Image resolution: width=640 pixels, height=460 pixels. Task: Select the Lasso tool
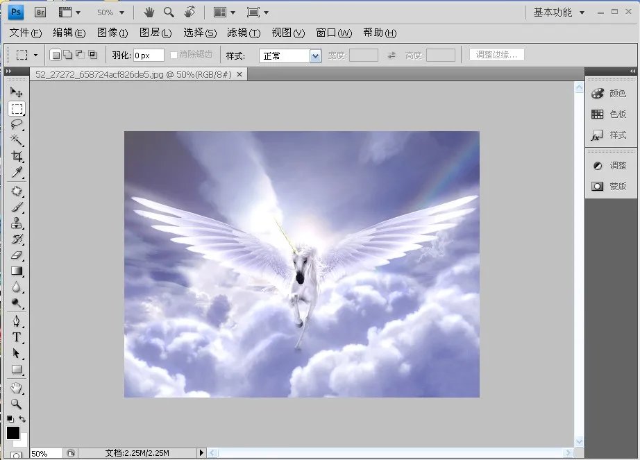point(17,125)
